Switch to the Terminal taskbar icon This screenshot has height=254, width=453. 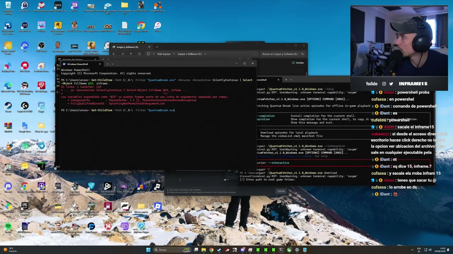281,250
